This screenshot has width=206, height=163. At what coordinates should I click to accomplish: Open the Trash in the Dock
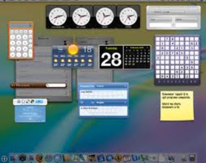coord(192,158)
